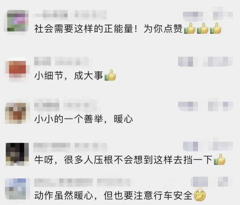Click the smiling emoji after 注意行车安全
The height and width of the screenshot is (205, 240).
point(200,195)
